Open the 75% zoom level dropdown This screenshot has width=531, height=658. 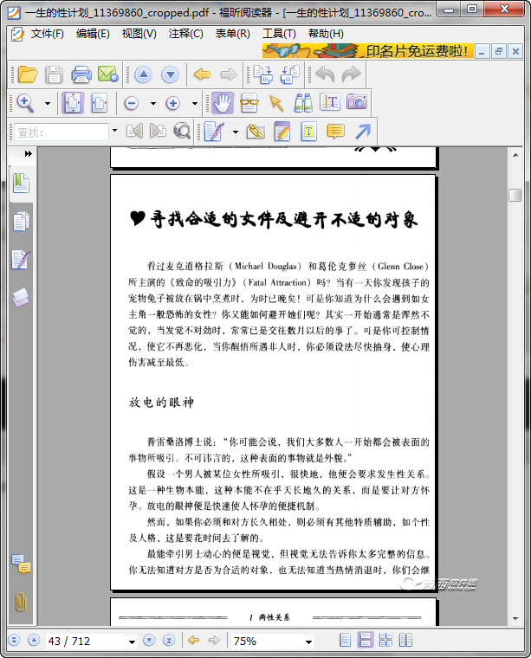pyautogui.click(x=308, y=642)
